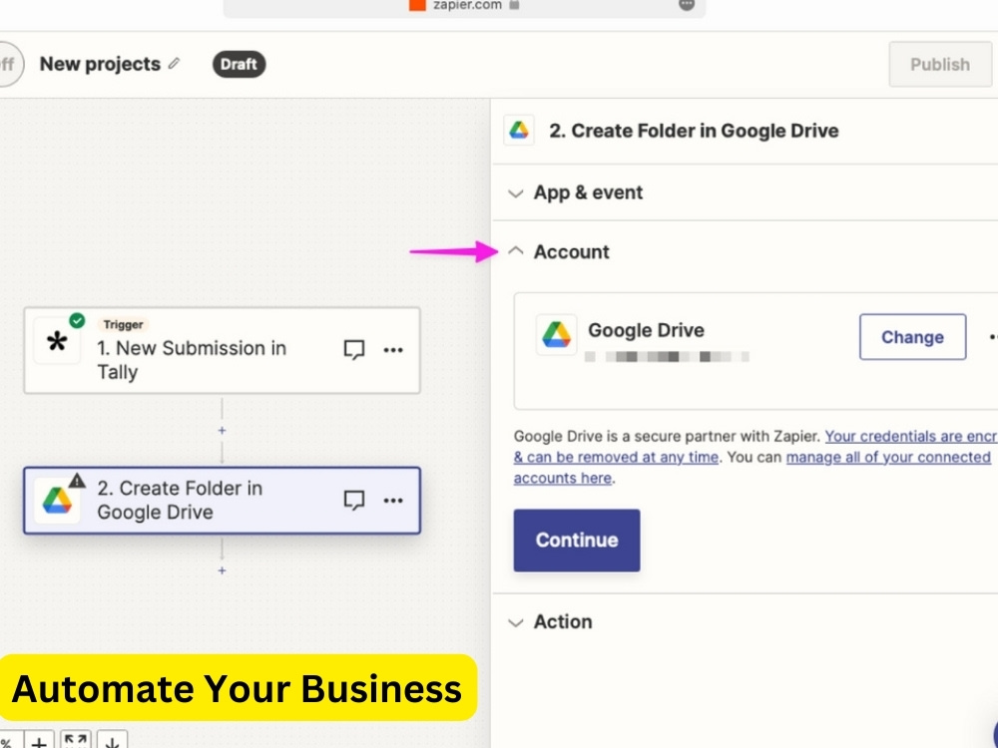
Task: Open the address bar more options icon
Action: [x=687, y=4]
